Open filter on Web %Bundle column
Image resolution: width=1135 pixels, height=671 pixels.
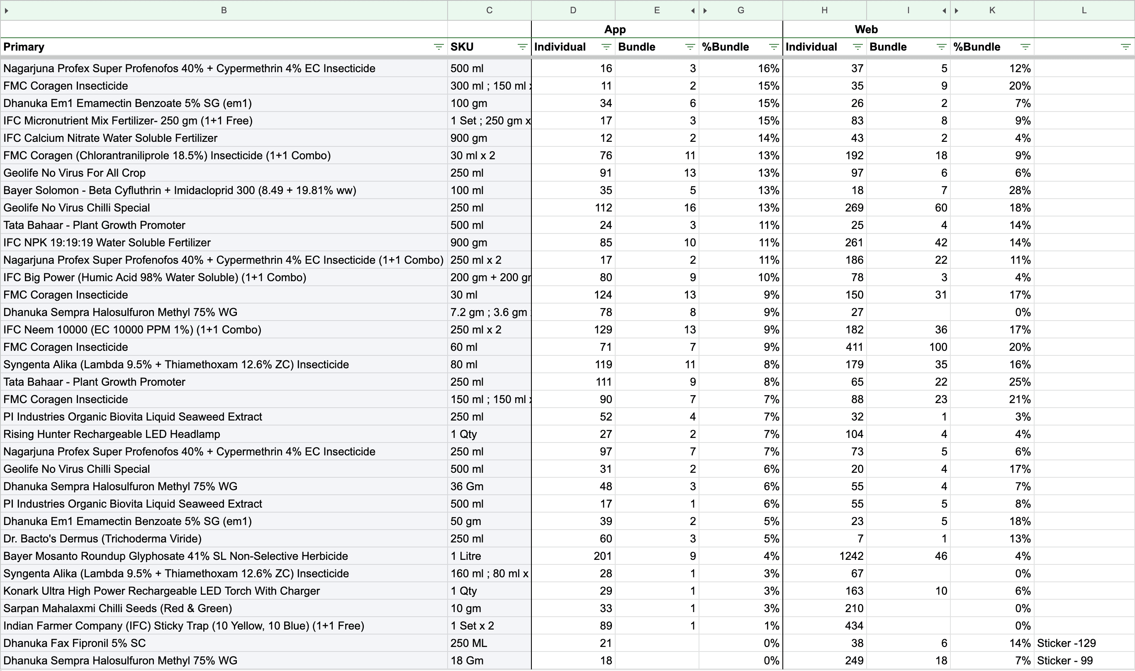[1025, 47]
